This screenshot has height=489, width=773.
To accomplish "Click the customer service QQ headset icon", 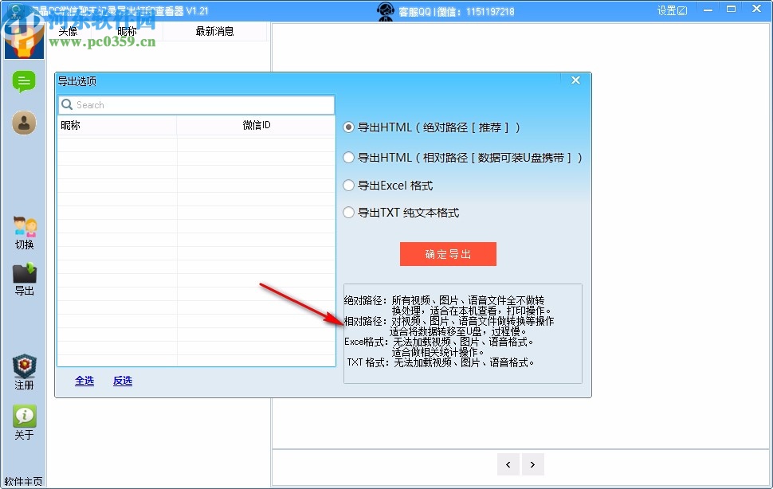I will pyautogui.click(x=385, y=11).
